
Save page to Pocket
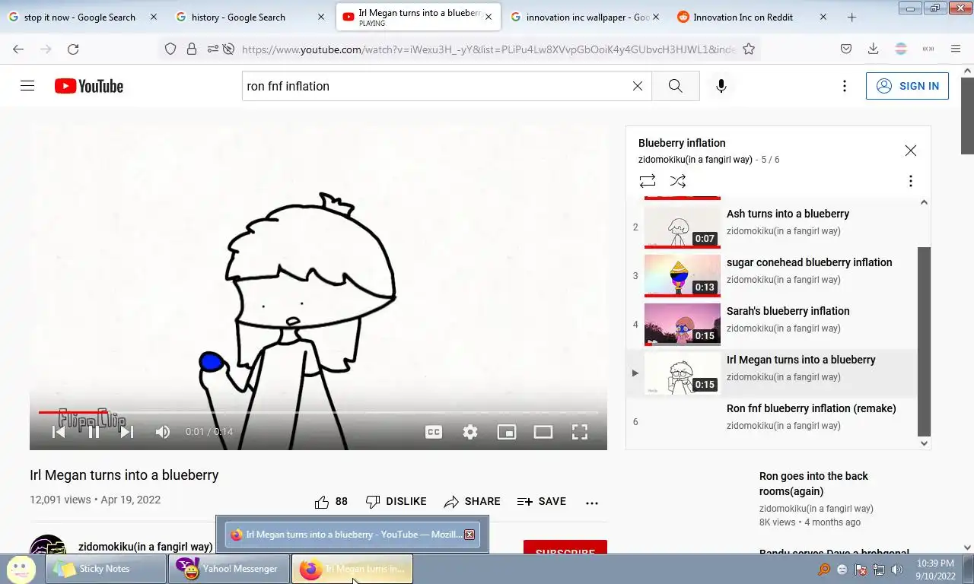pyautogui.click(x=846, y=49)
